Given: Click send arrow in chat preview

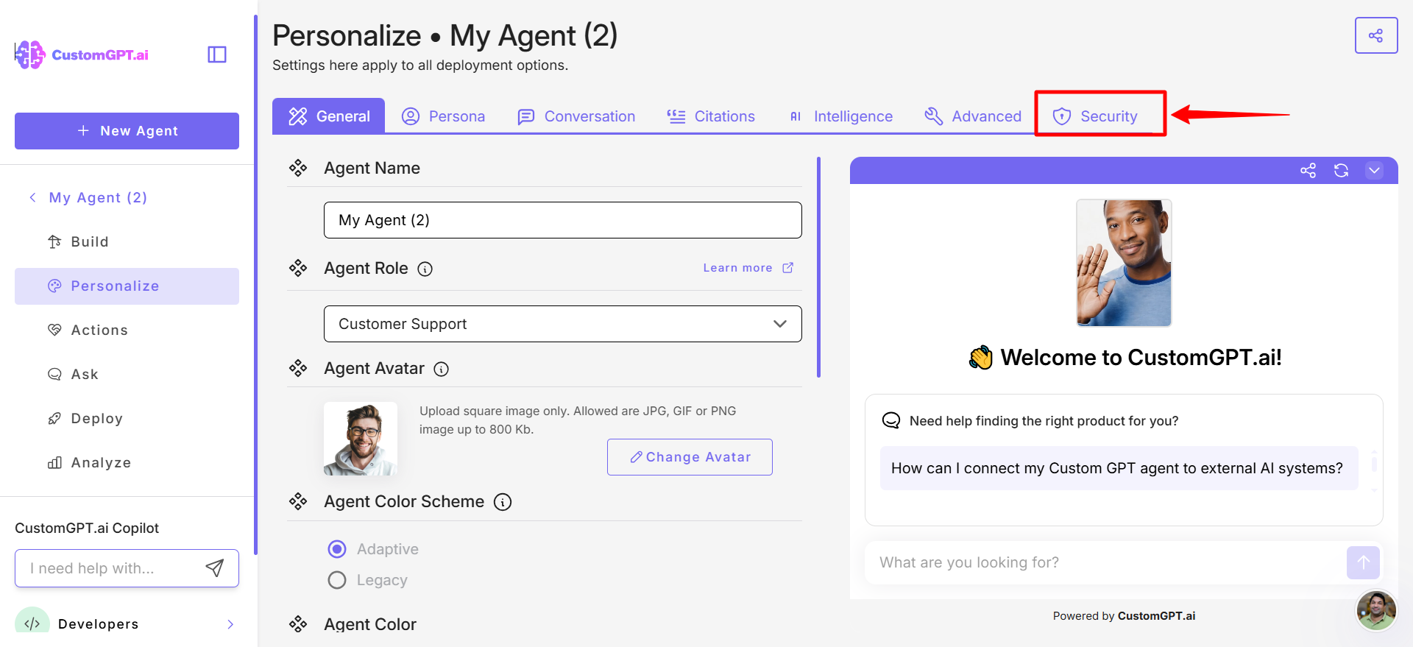Looking at the screenshot, I should [1363, 562].
